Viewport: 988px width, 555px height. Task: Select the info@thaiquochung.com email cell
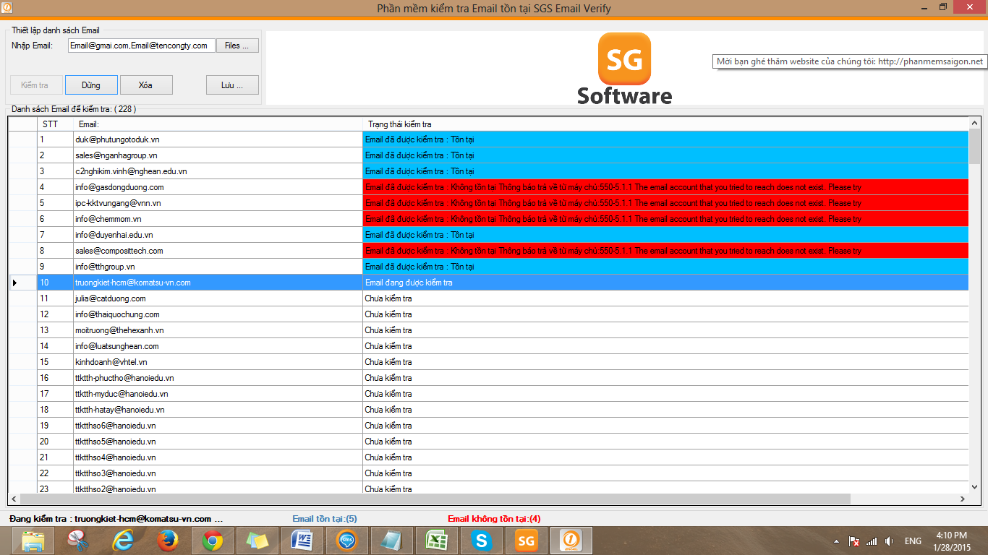[x=218, y=314]
